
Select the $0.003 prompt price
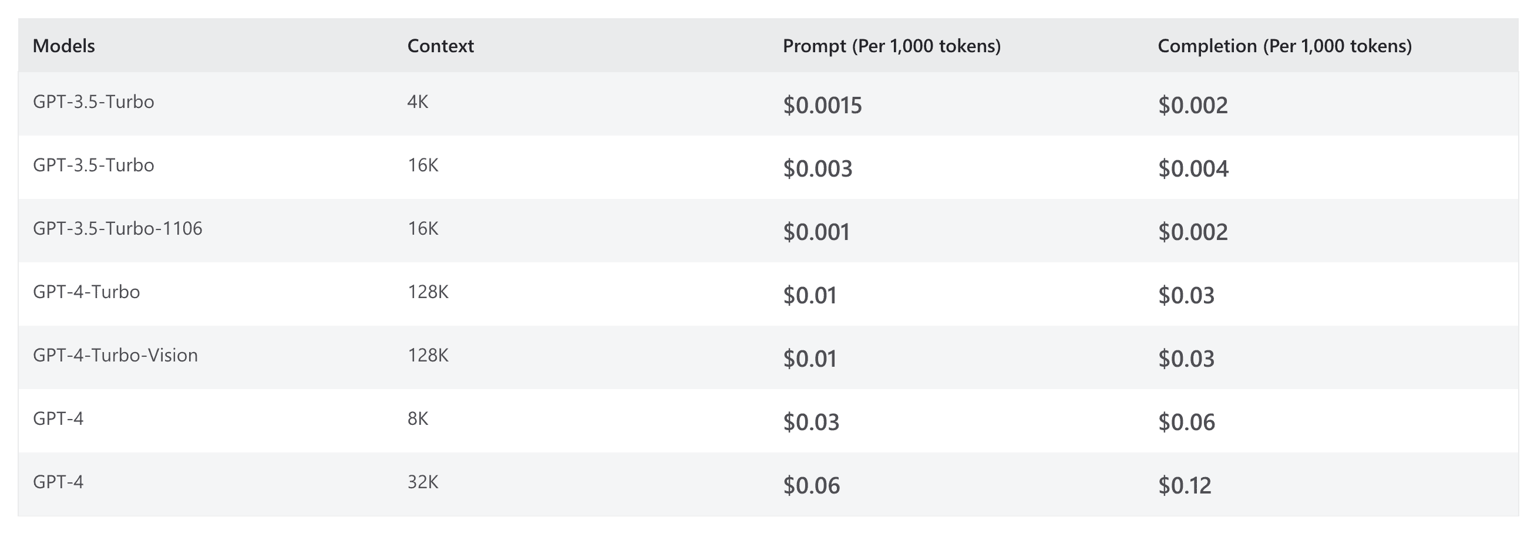click(818, 169)
